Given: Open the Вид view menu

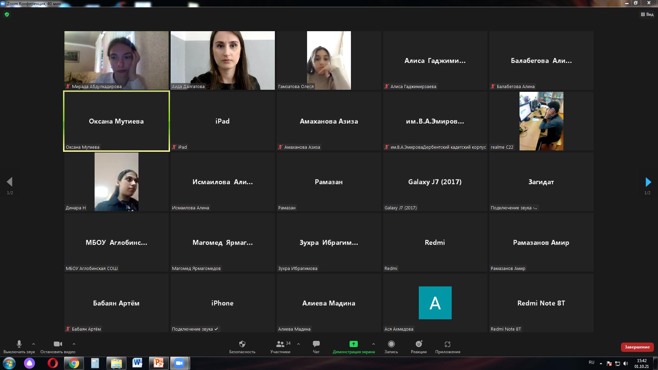Looking at the screenshot, I should point(647,14).
